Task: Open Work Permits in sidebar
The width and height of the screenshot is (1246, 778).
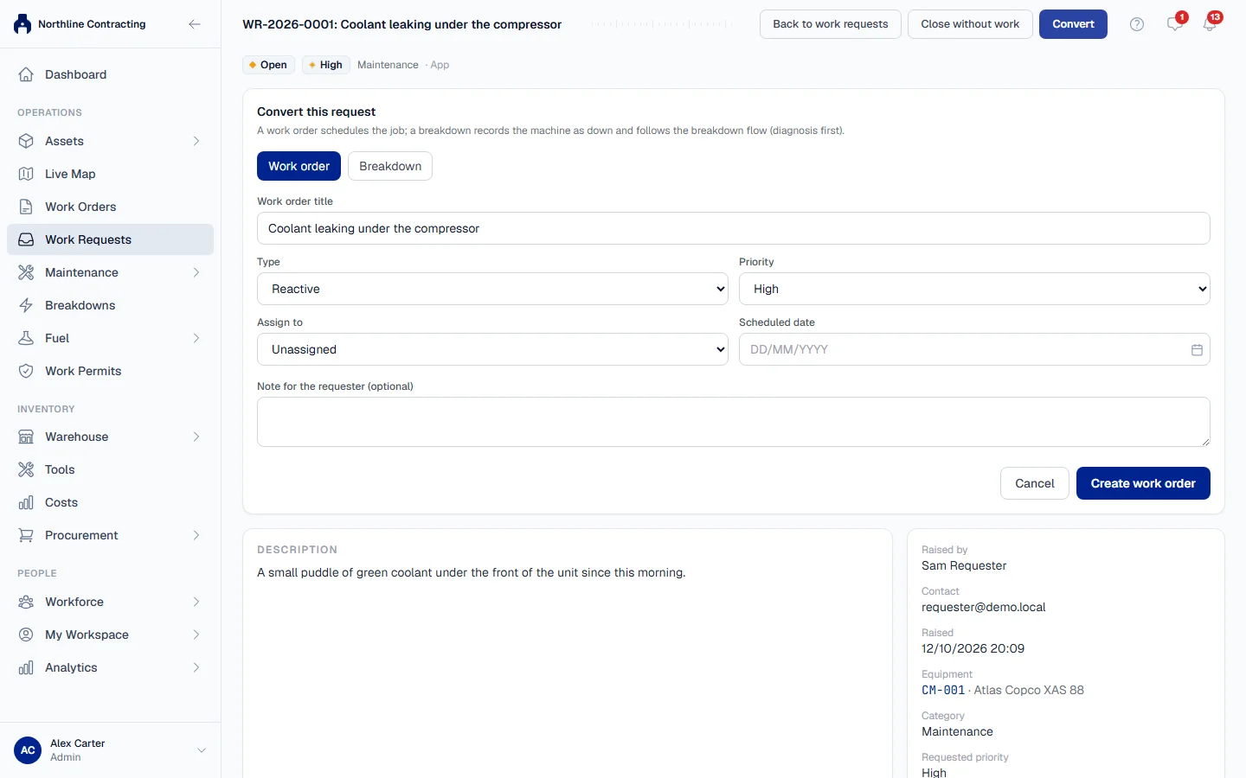Action: pyautogui.click(x=110, y=371)
